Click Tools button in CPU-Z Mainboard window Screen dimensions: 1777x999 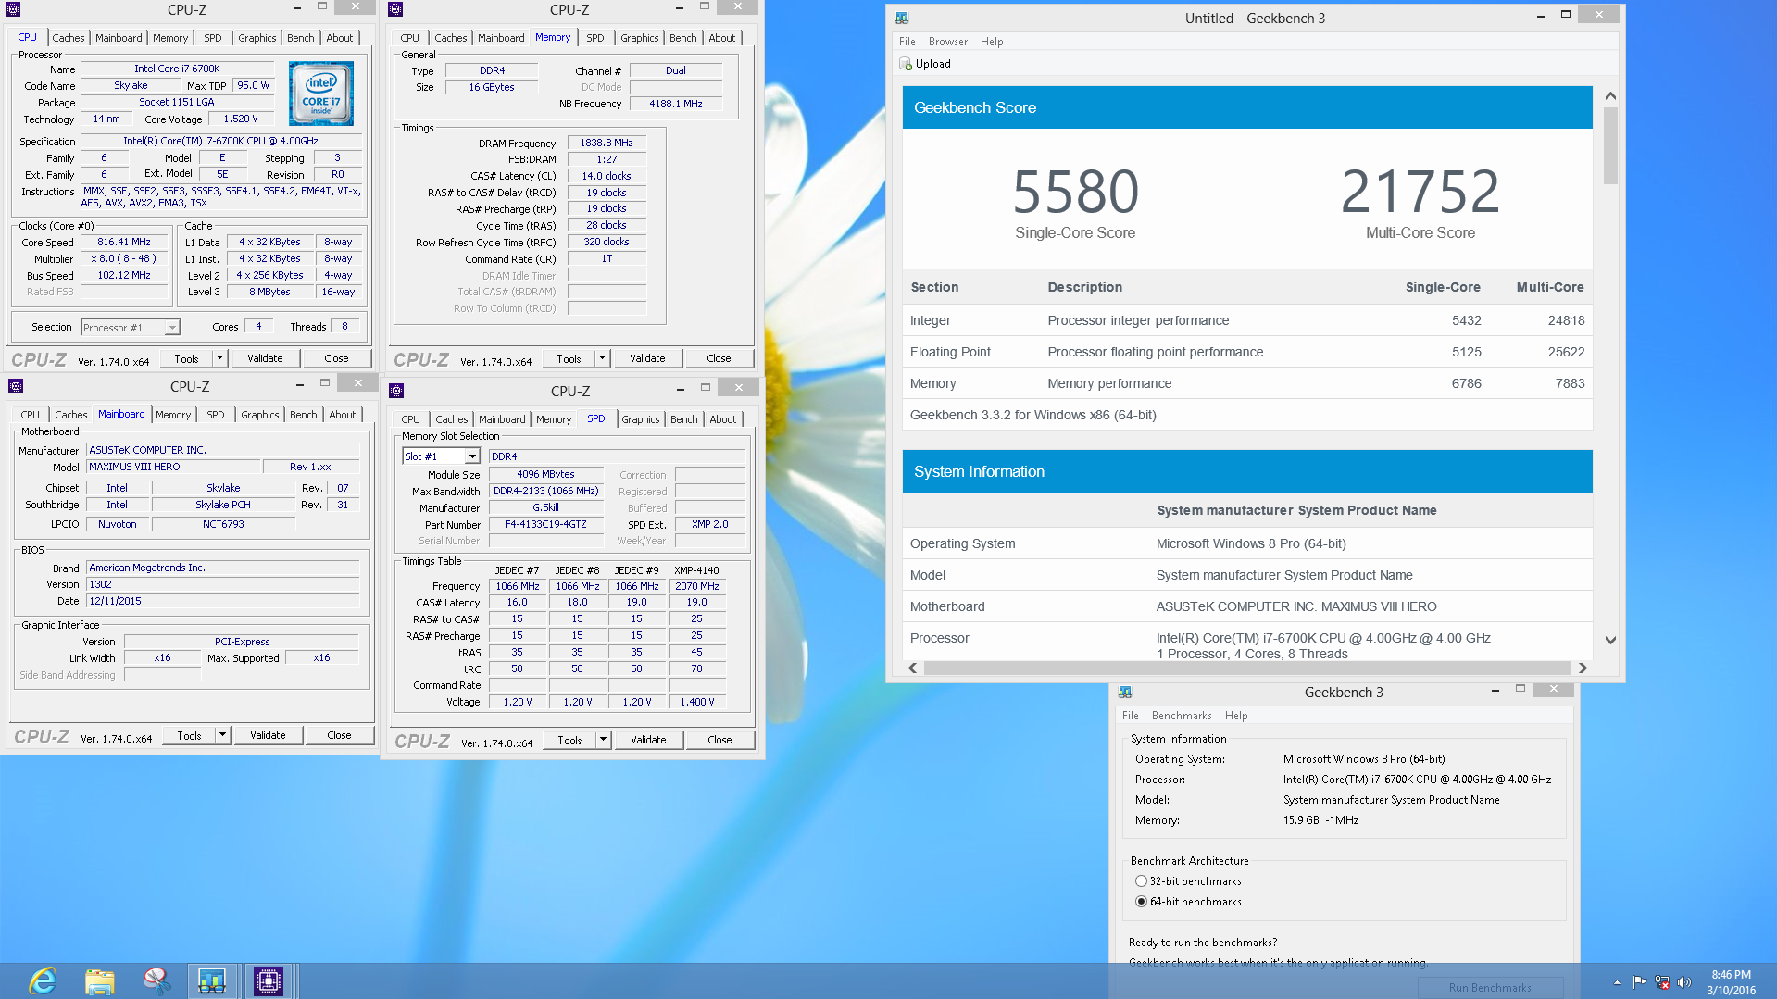[x=189, y=735]
